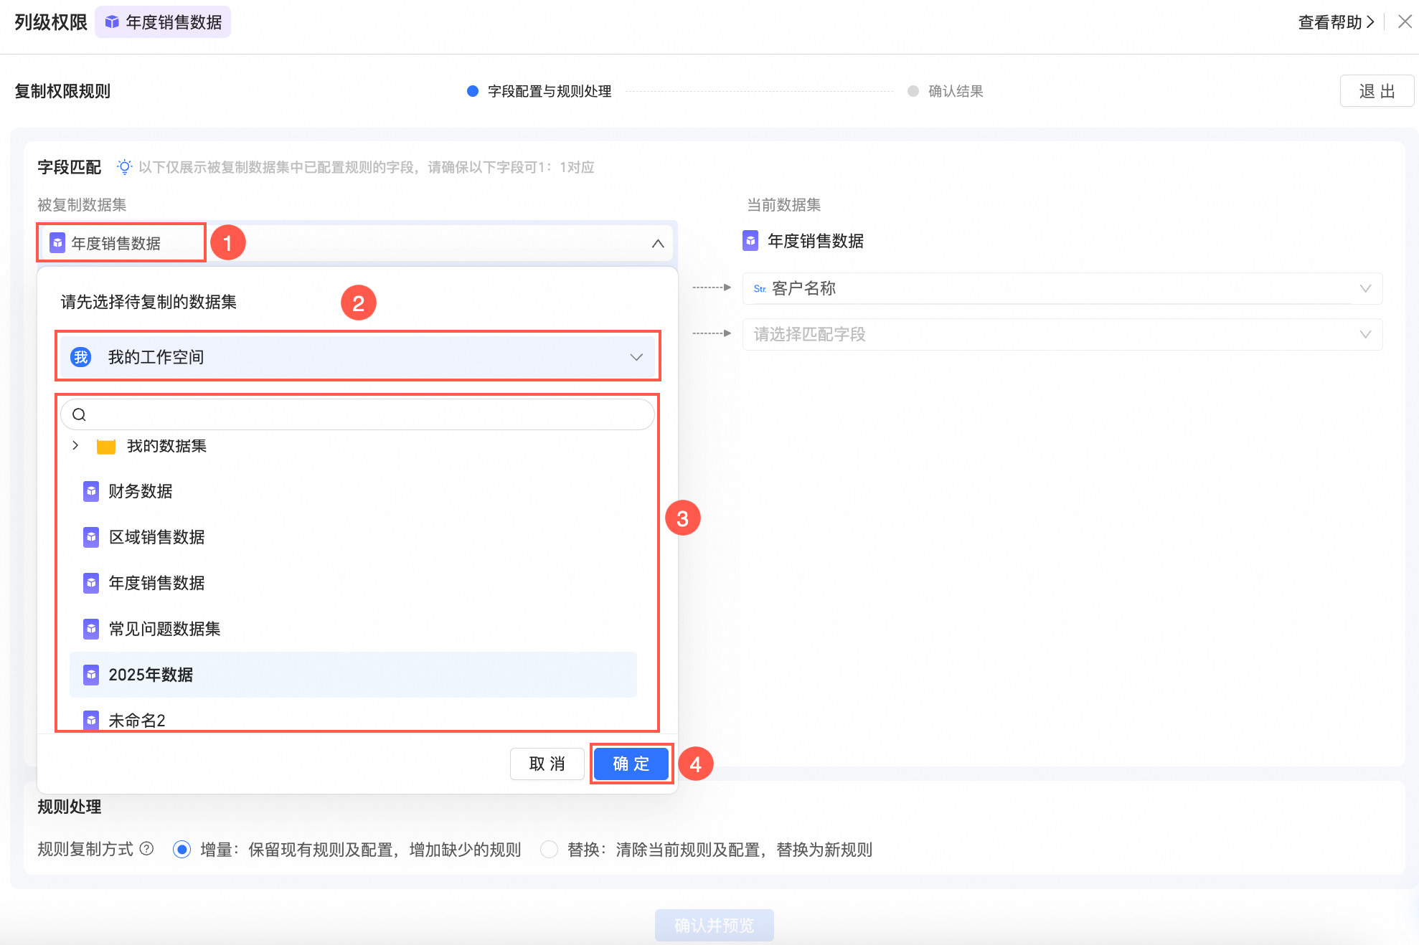This screenshot has height=945, width=1419.
Task: Open the 请选择匹配字段 dropdown
Action: [x=1062, y=334]
